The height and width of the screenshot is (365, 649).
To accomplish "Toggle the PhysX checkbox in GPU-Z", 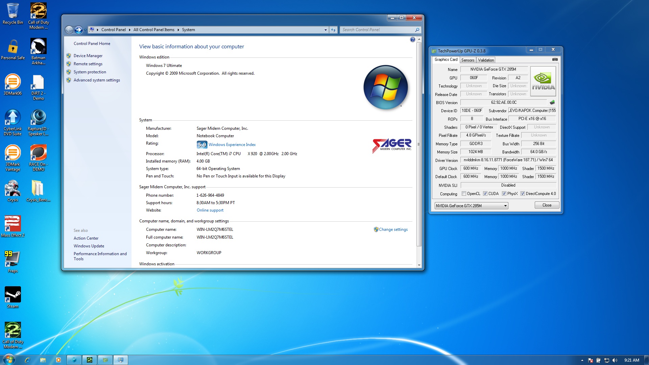I will [504, 194].
